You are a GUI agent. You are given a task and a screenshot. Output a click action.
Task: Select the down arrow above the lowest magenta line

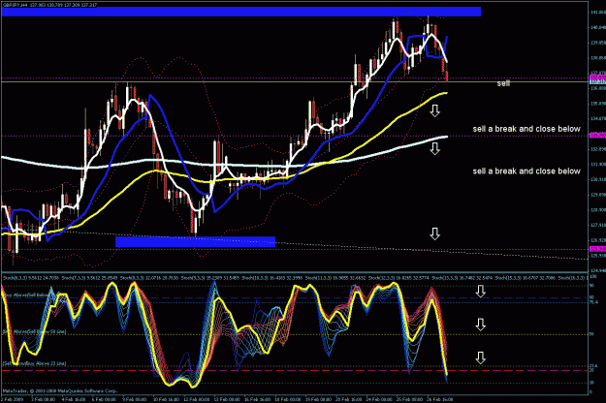[434, 233]
